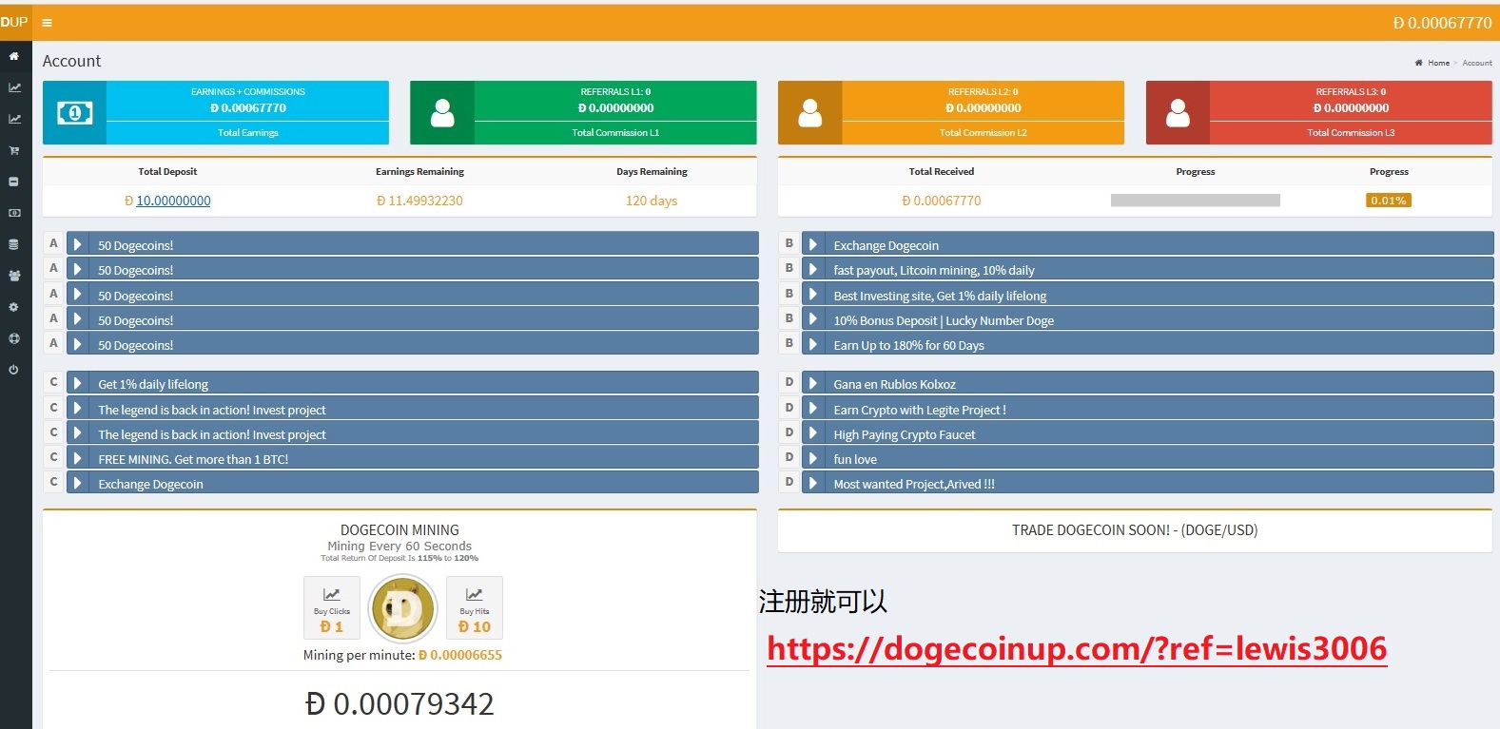Image resolution: width=1500 pixels, height=729 pixels.
Task: Click the large mined balance 0.00079342
Action: [x=399, y=704]
